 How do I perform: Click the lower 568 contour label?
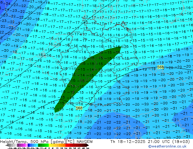pyautogui.click(x=79, y=108)
